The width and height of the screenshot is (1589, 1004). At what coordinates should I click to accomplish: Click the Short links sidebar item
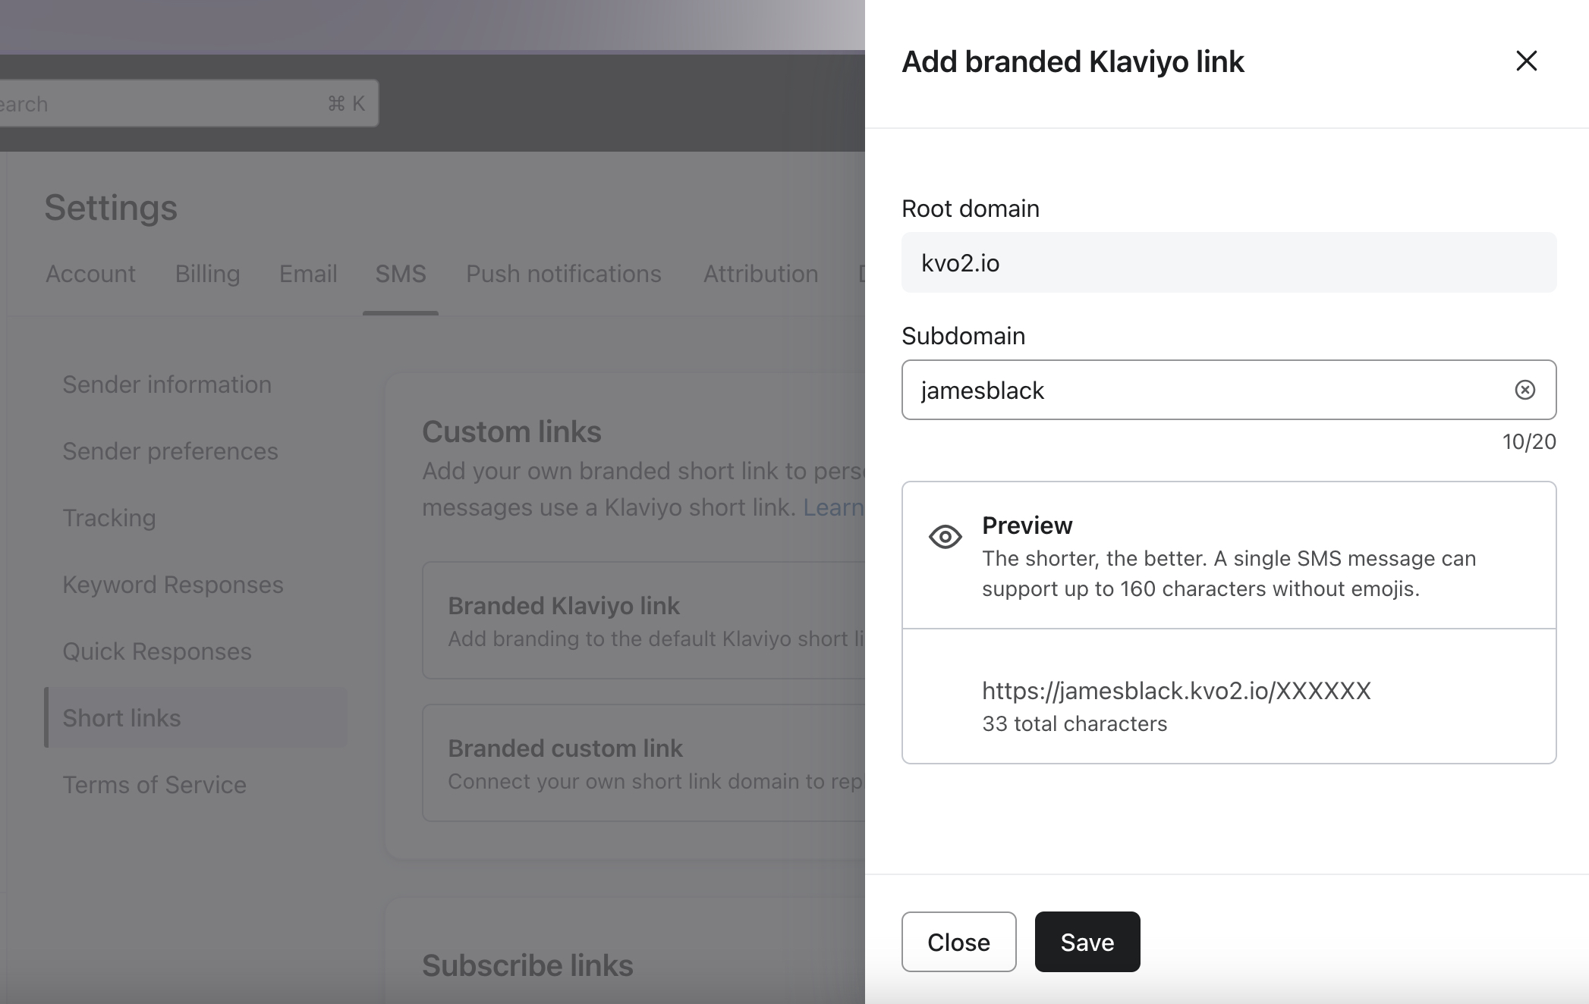coord(121,716)
